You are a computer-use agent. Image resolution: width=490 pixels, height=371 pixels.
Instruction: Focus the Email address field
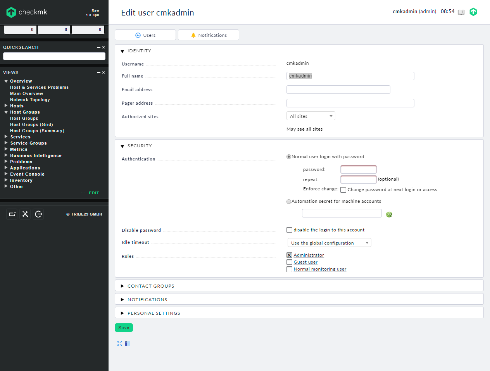click(338, 90)
